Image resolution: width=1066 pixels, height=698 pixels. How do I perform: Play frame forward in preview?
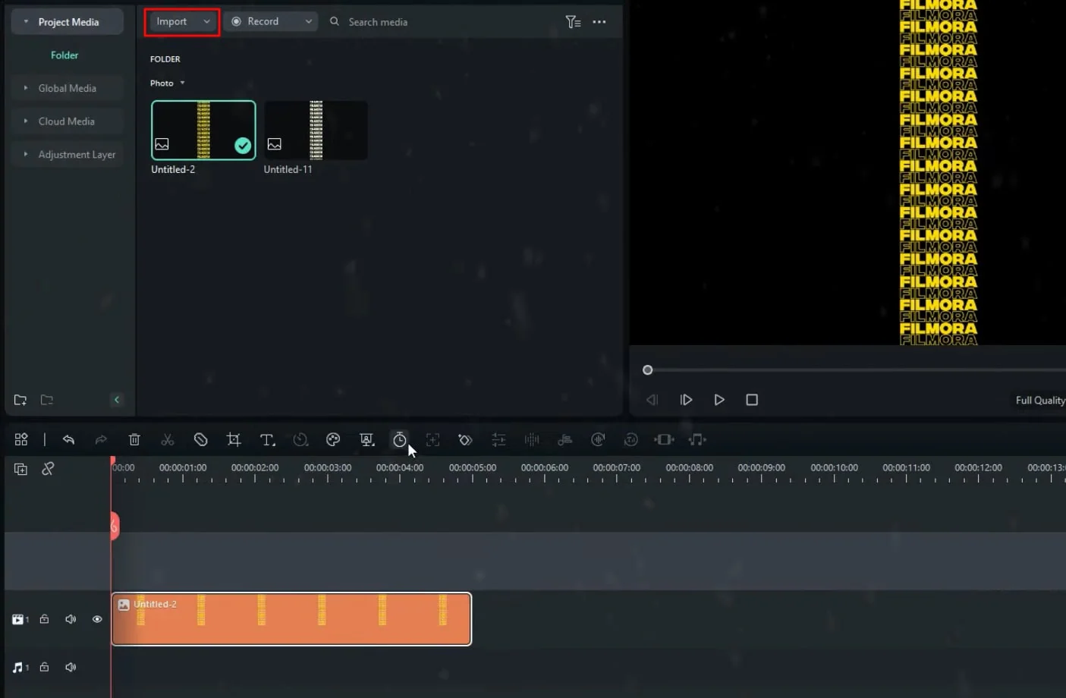tap(686, 400)
